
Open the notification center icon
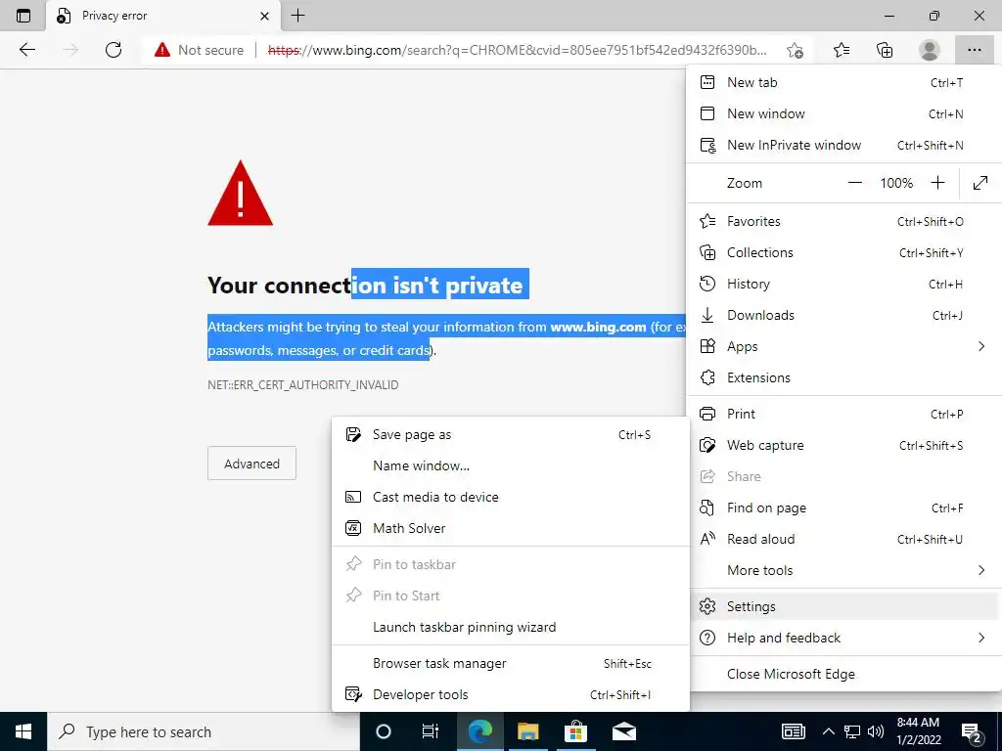[x=973, y=731]
